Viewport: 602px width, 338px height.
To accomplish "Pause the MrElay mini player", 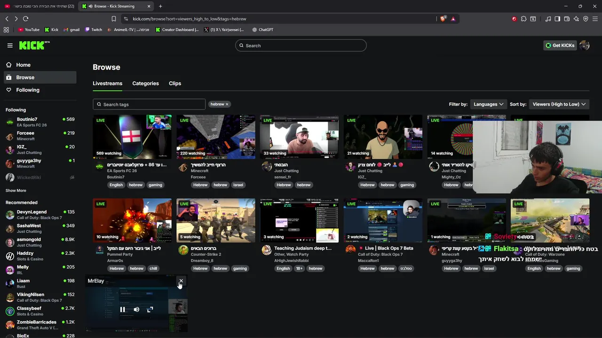I will point(122,309).
